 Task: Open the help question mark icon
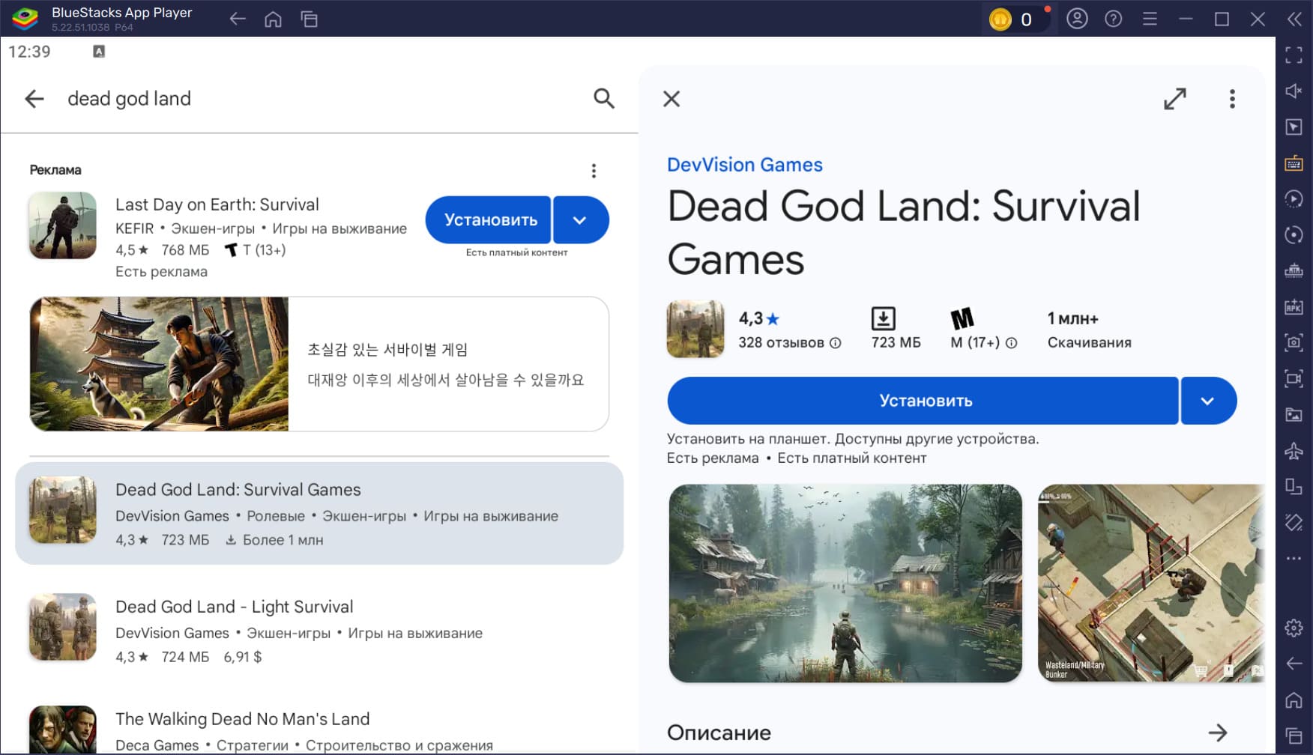pos(1114,19)
